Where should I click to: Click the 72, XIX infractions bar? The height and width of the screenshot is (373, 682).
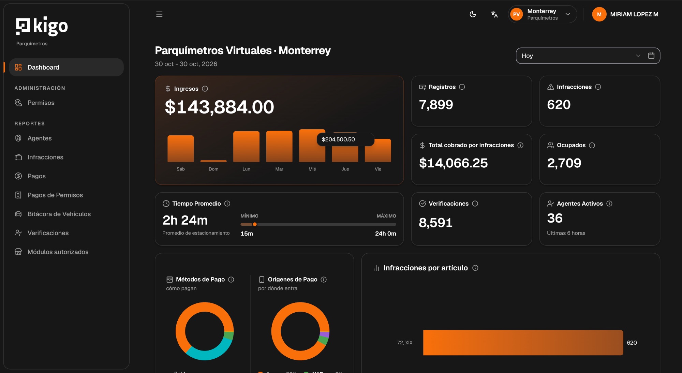523,343
